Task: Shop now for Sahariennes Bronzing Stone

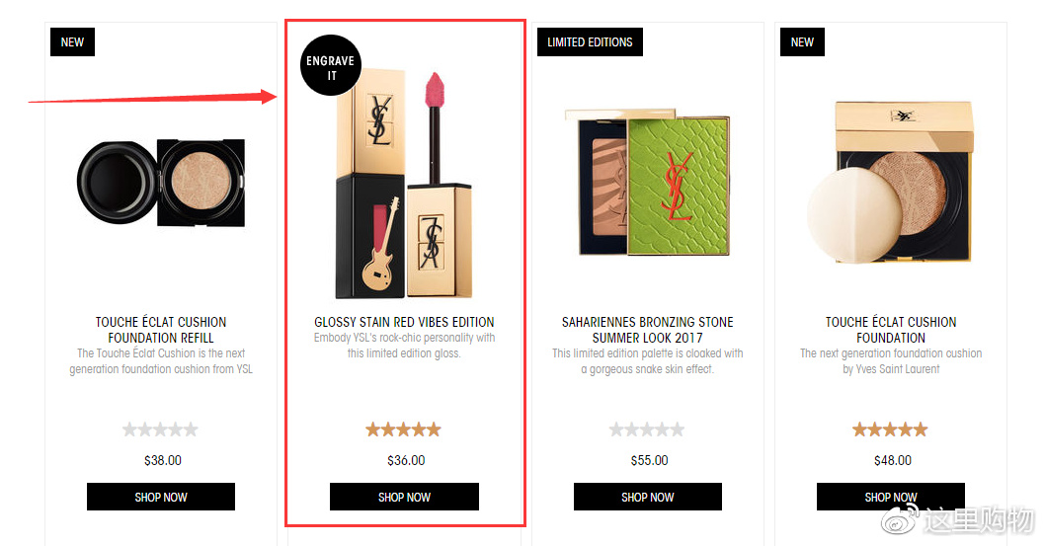Action: [x=648, y=497]
